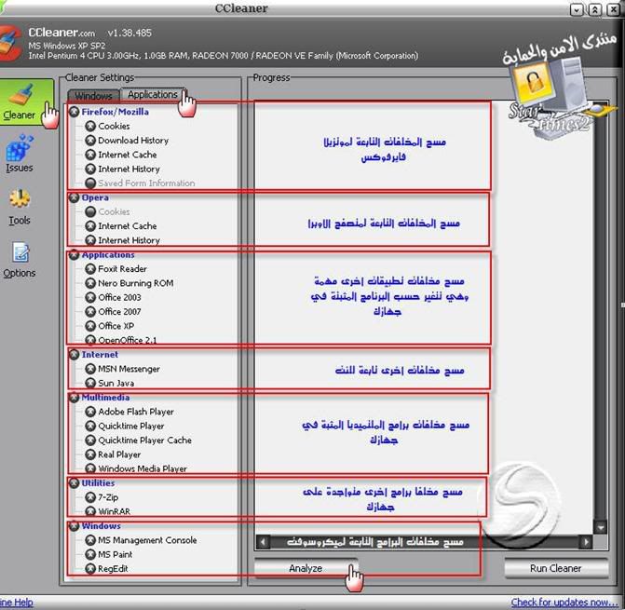The image size is (625, 610).
Task: Toggle the Opera group checkbox
Action: click(74, 197)
